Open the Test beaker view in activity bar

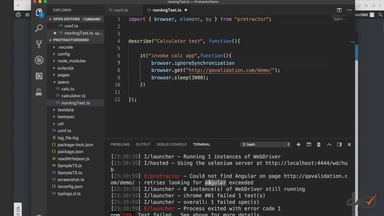39,92
